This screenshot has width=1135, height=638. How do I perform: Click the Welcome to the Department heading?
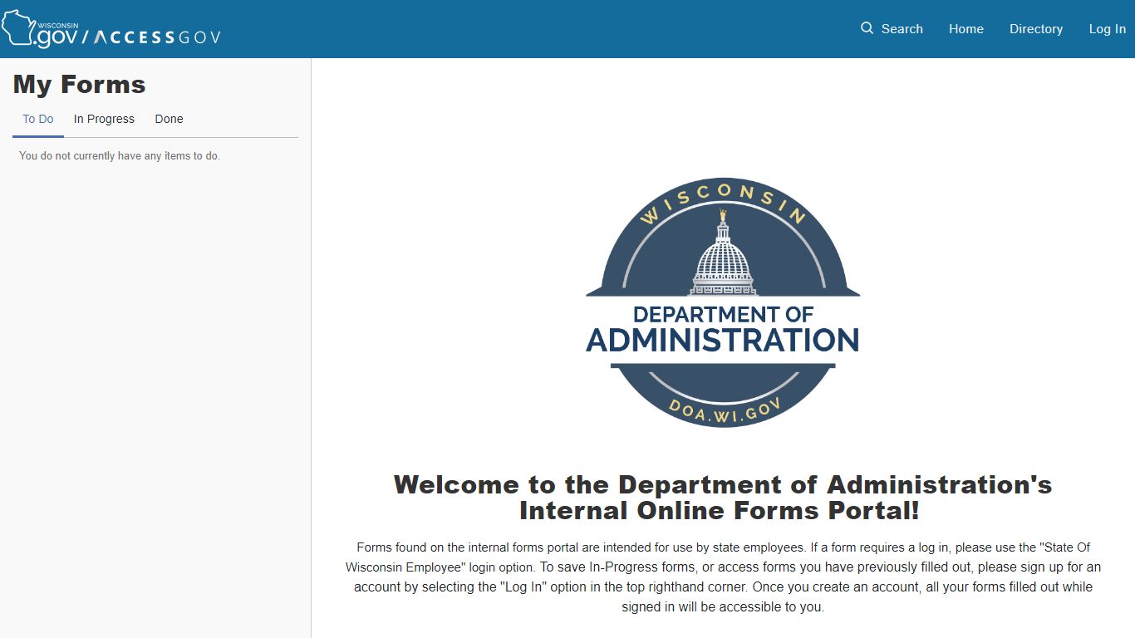click(x=723, y=497)
